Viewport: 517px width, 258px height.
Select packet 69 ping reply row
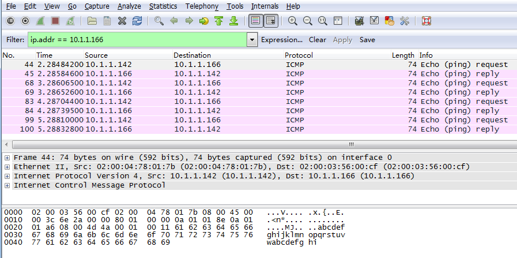tap(259, 92)
